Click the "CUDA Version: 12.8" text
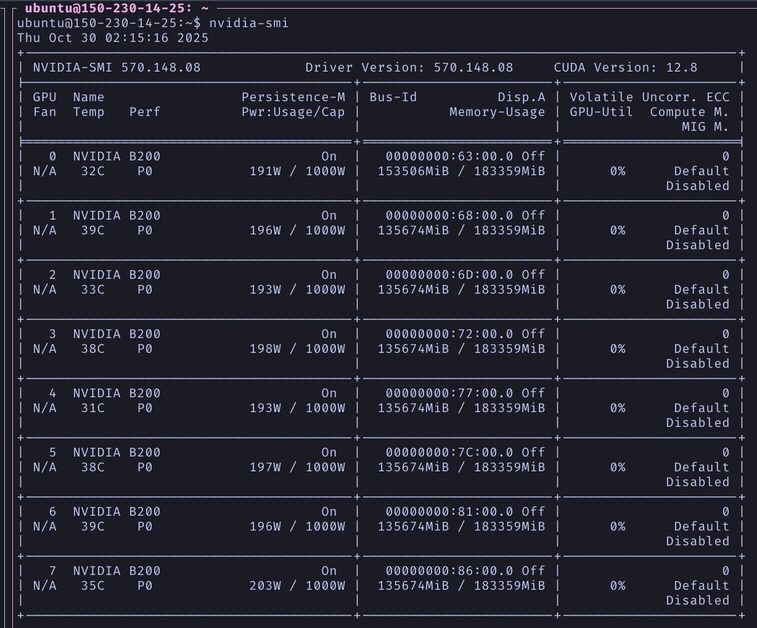 coord(626,67)
